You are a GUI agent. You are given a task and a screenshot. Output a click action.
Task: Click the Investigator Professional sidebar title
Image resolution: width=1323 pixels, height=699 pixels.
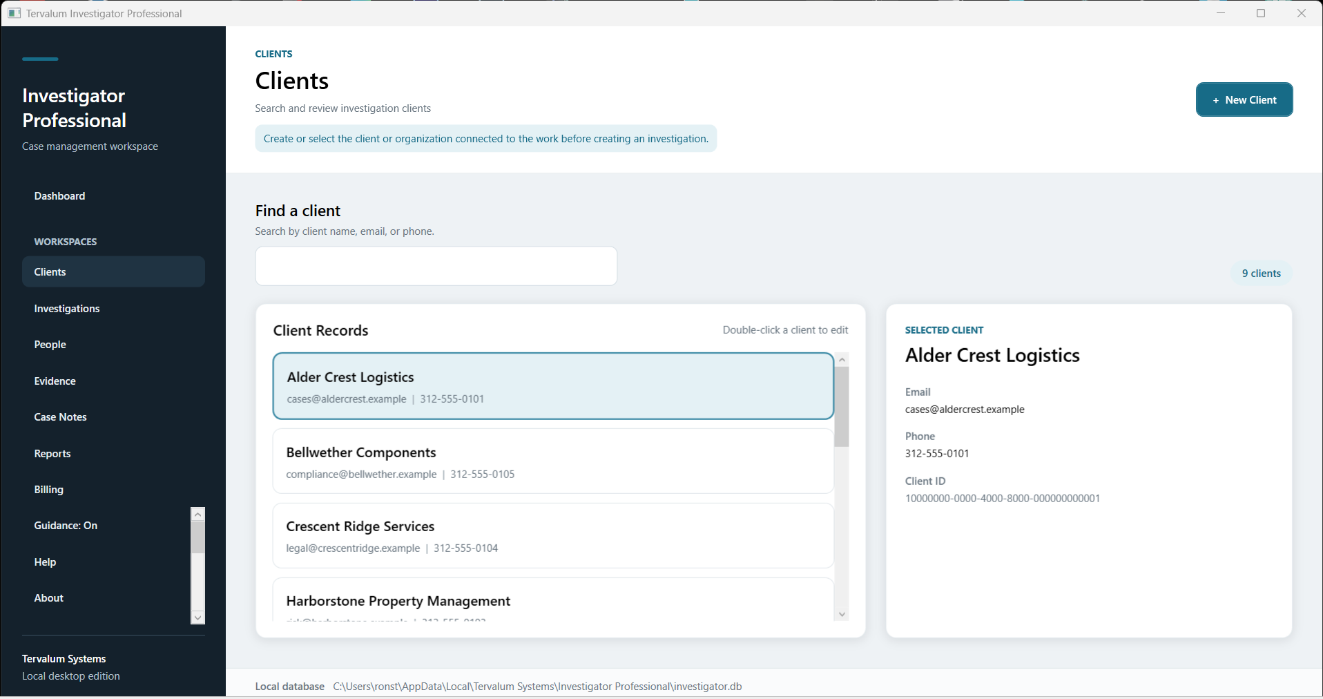[74, 108]
